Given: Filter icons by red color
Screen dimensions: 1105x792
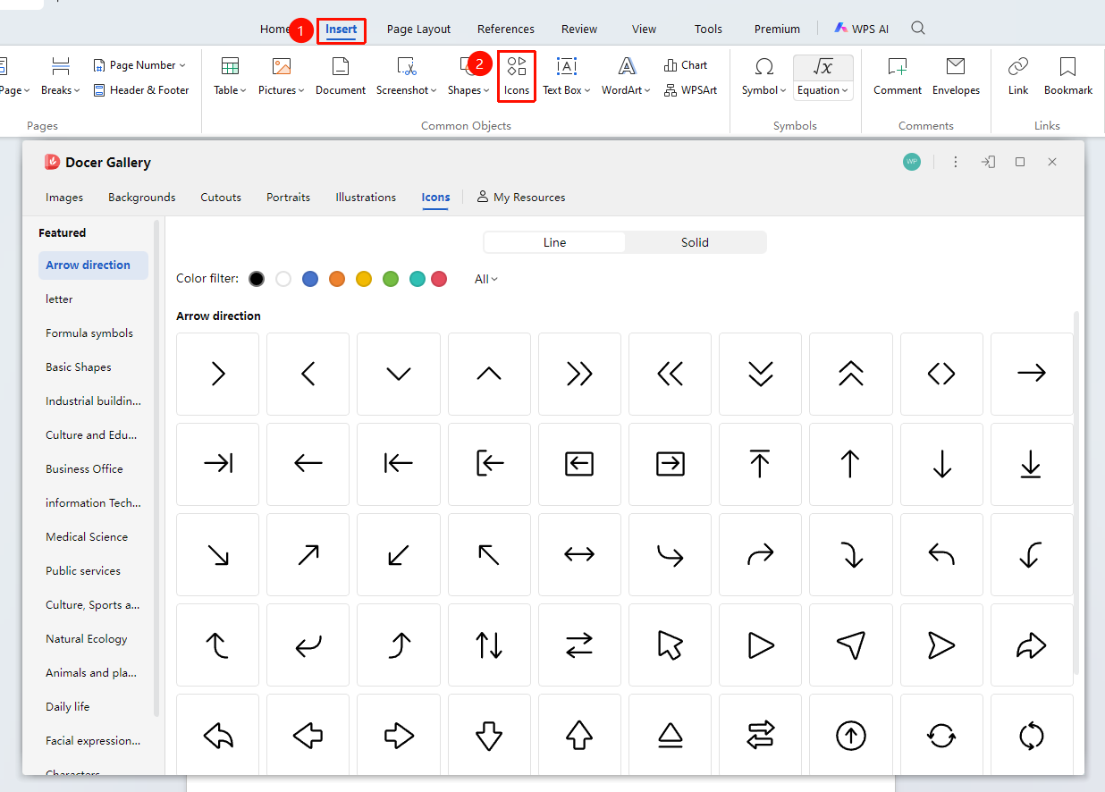Looking at the screenshot, I should tap(439, 279).
